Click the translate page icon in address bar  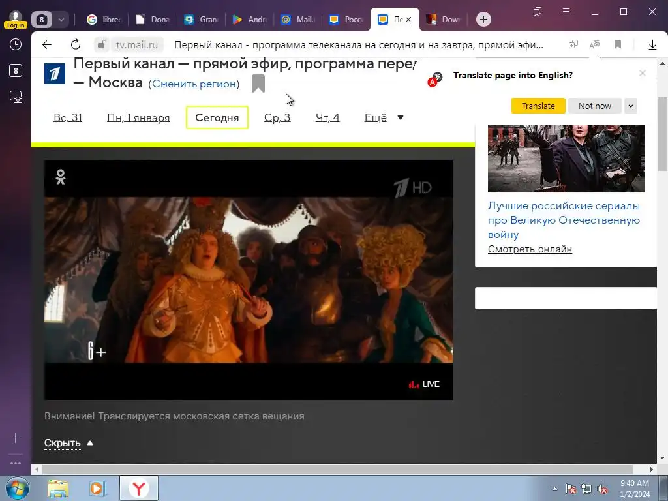pyautogui.click(x=595, y=44)
